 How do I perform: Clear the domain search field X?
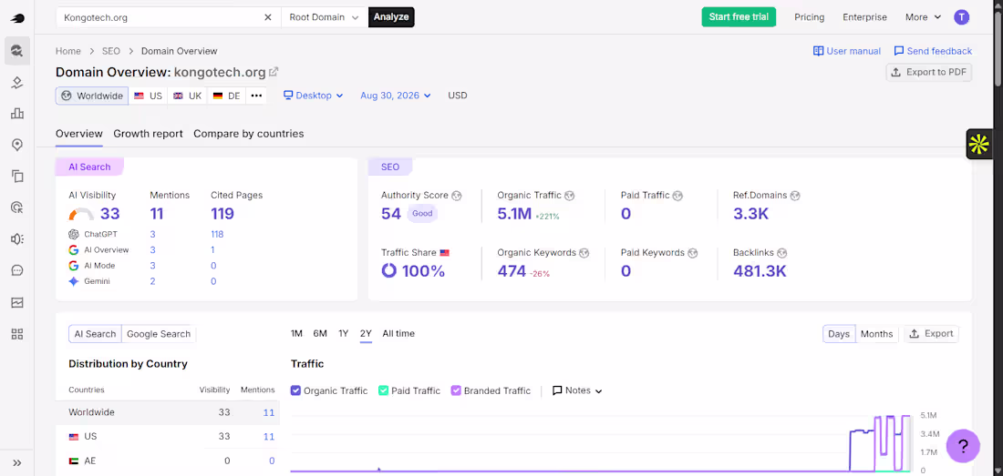268,17
